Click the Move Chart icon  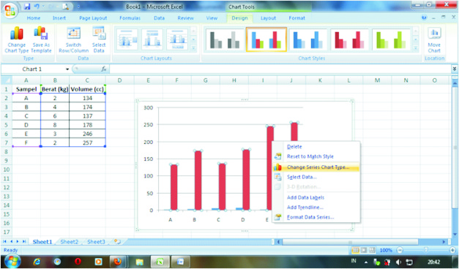(x=434, y=39)
